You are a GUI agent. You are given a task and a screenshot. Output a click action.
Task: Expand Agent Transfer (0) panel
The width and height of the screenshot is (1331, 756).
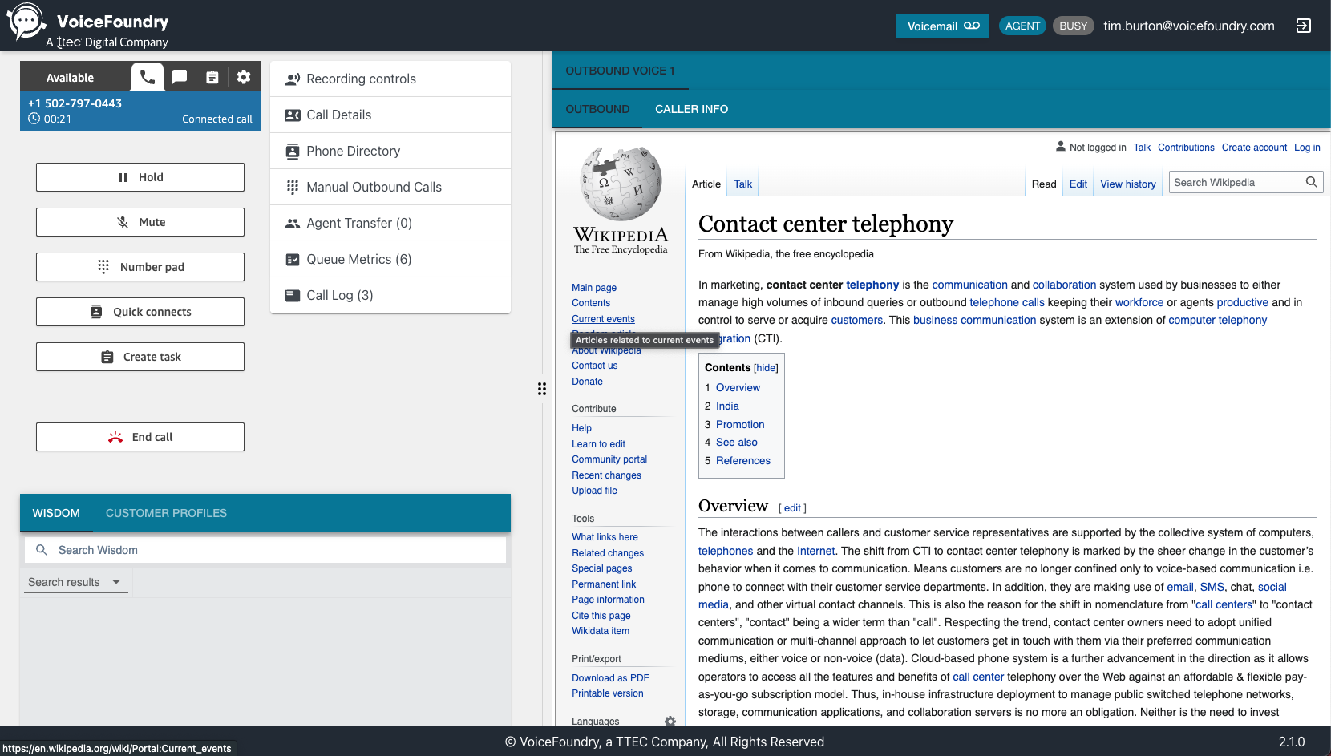click(x=390, y=223)
